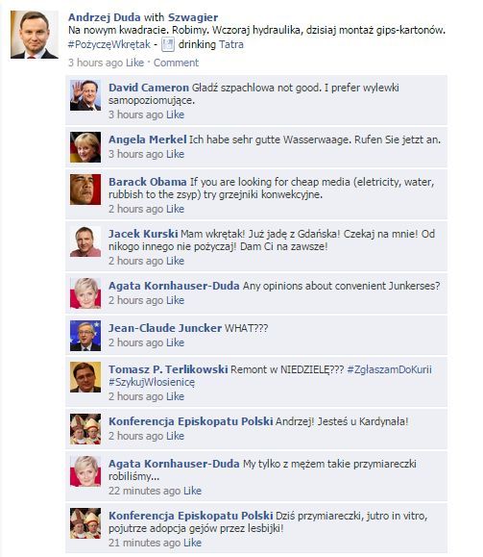This screenshot has height=557, width=483.
Task: Open the Tatra page link
Action: click(x=231, y=45)
